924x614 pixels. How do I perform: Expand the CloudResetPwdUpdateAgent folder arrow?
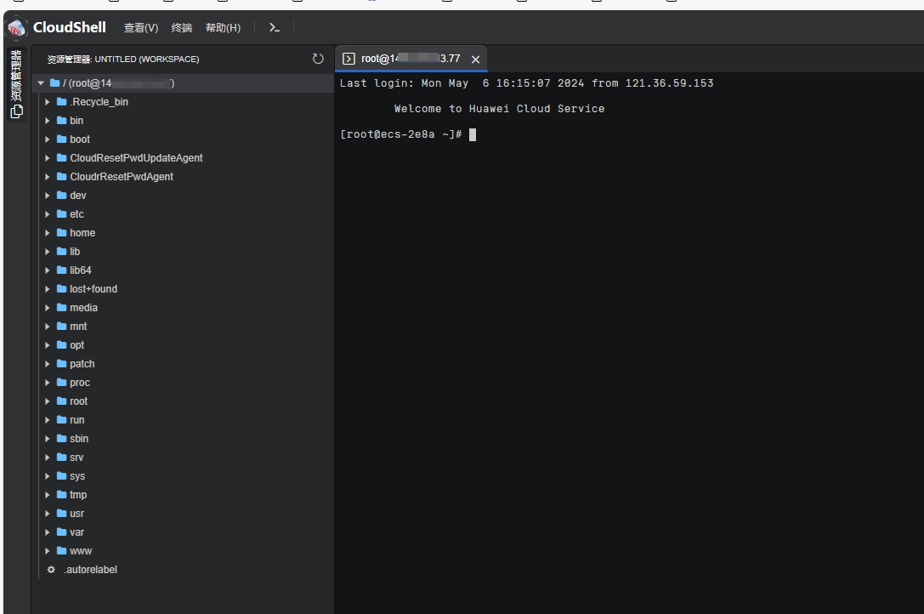pos(47,158)
